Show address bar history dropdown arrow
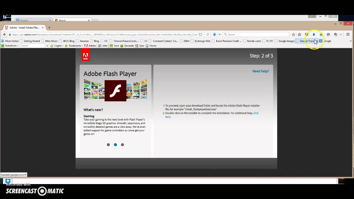This screenshot has width=354, height=199. pos(204,35)
